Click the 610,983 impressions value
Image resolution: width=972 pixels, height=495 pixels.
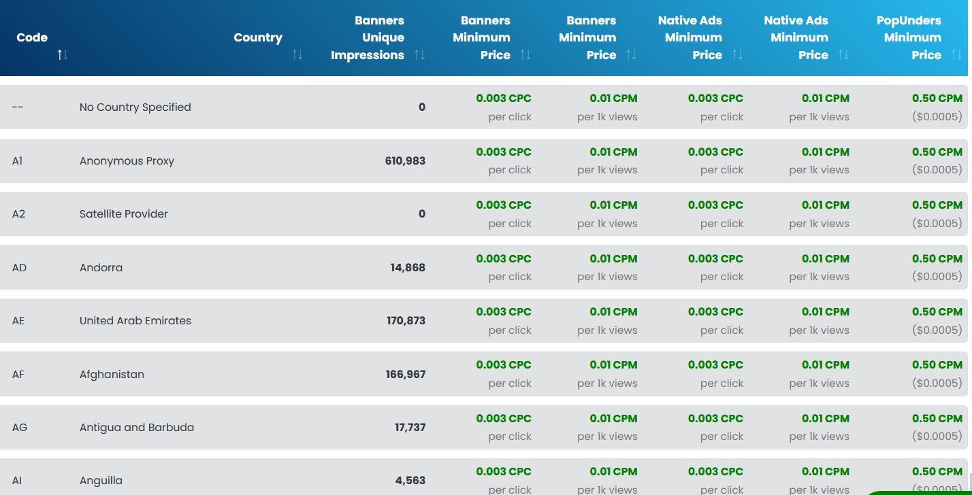(x=405, y=161)
